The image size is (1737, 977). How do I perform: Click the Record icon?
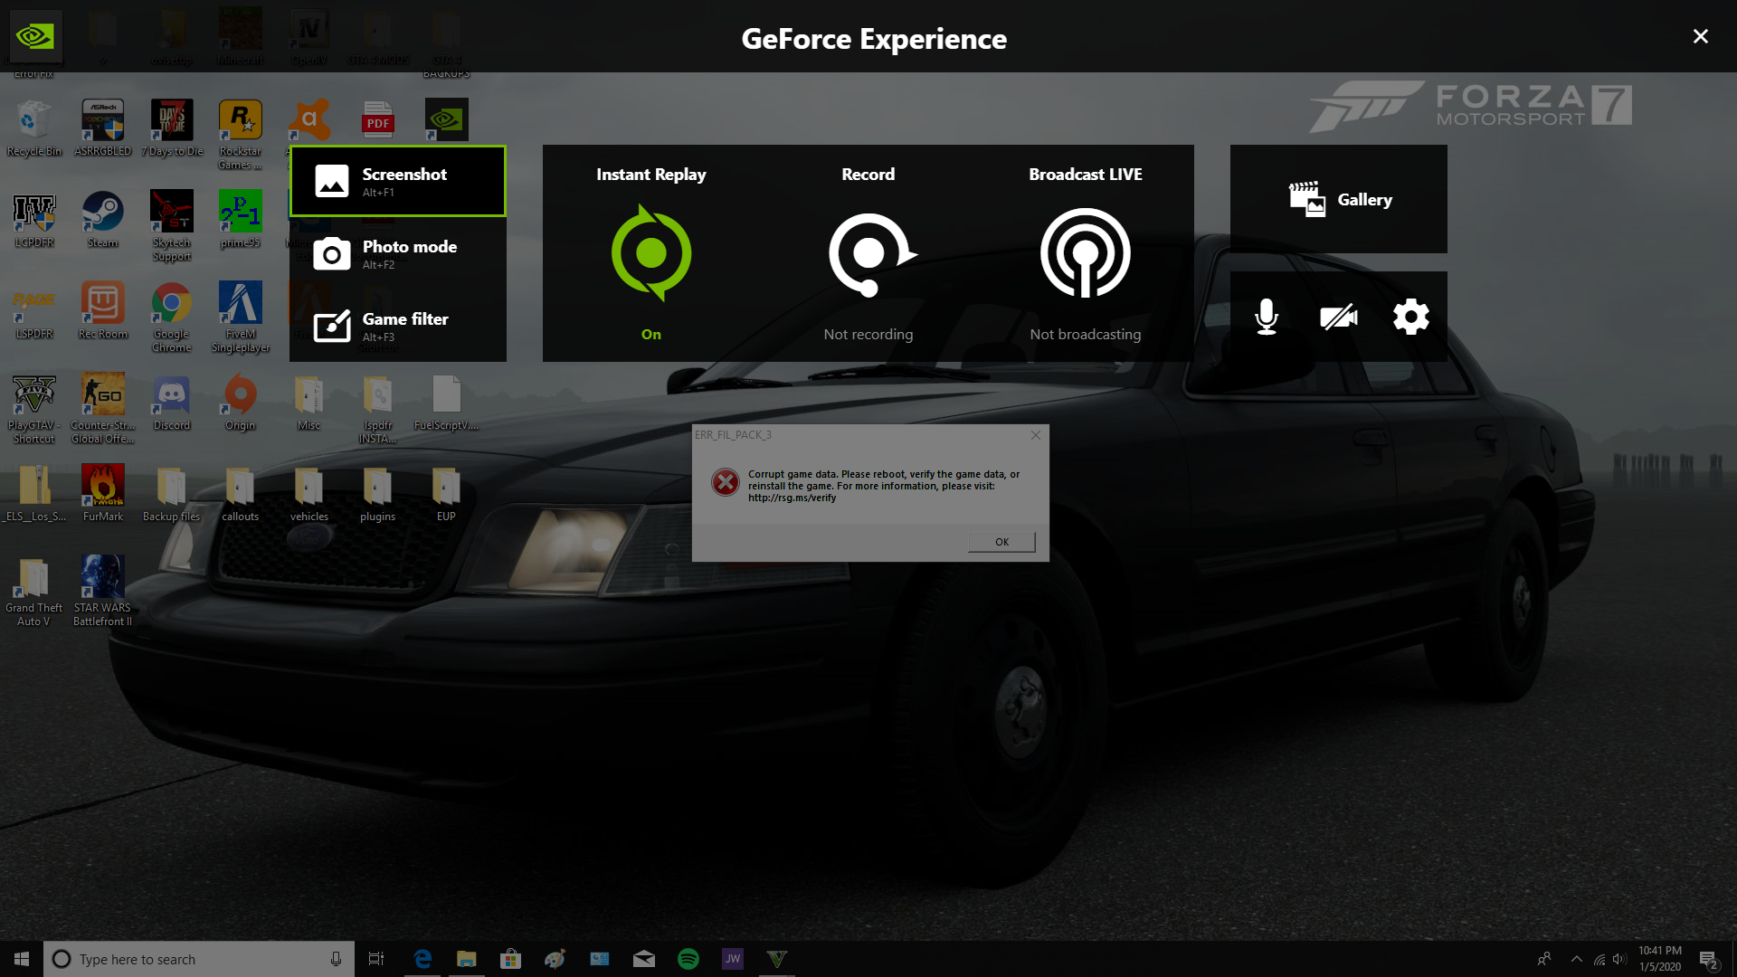868,253
